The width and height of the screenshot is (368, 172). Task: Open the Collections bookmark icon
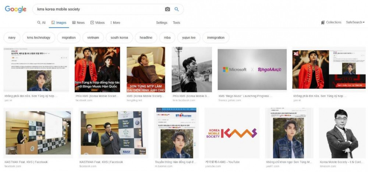323,22
